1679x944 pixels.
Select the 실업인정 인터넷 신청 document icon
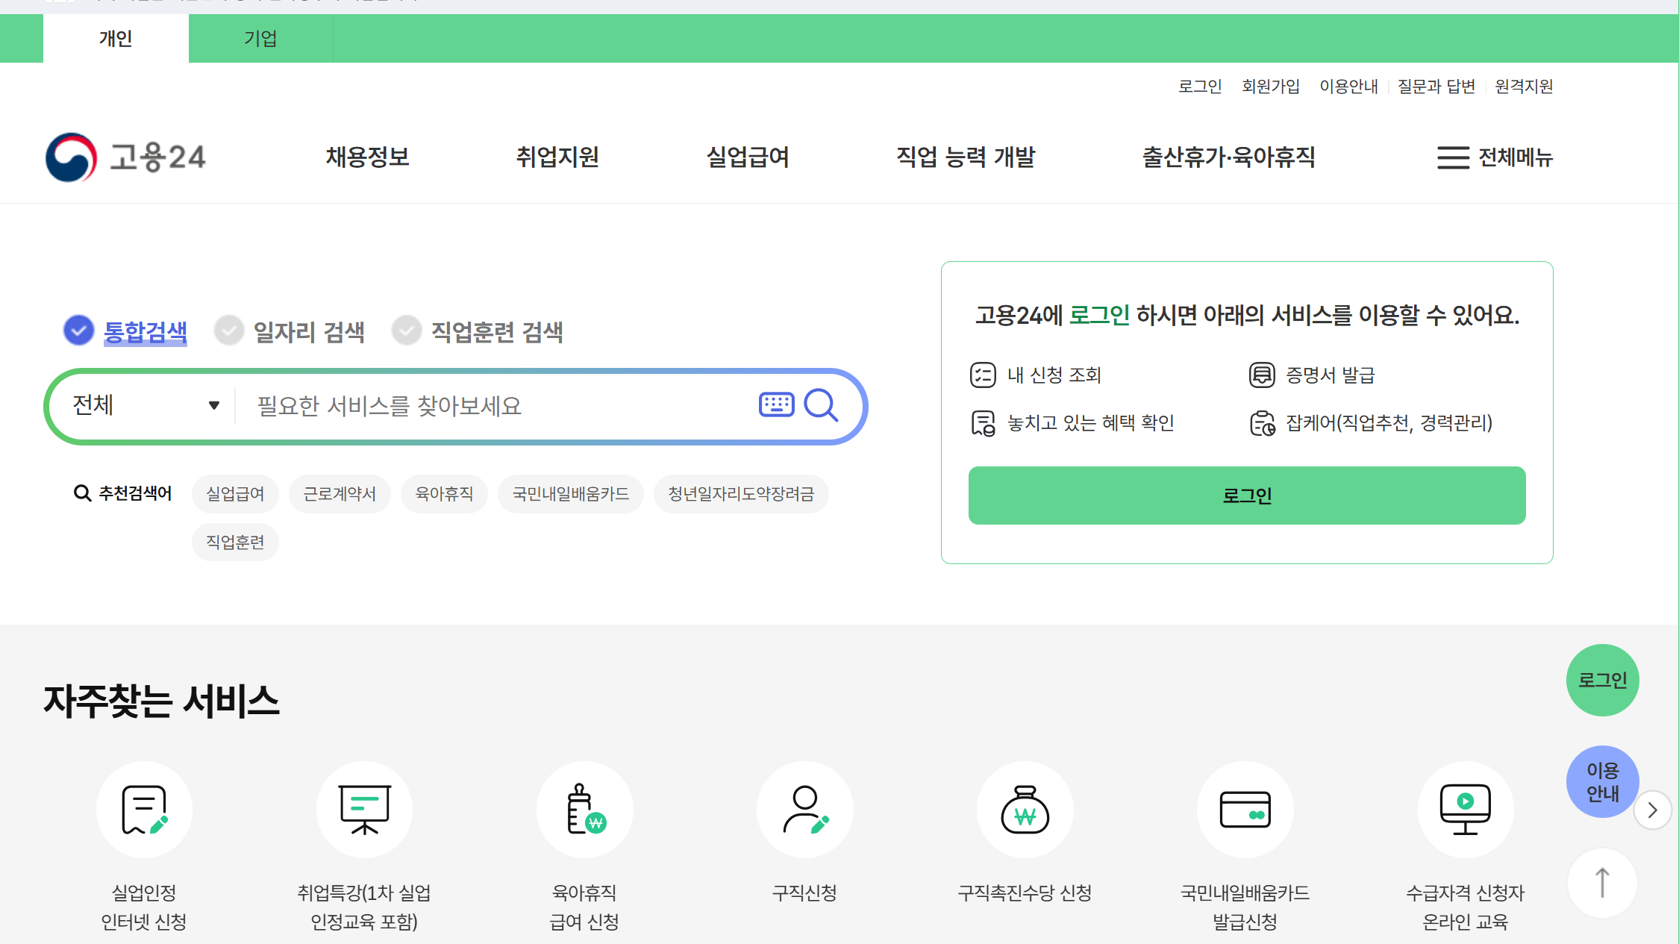point(144,809)
